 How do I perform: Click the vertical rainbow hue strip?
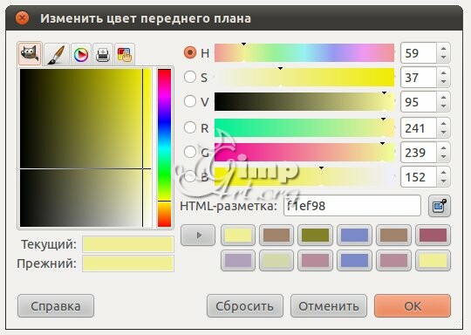coord(164,147)
